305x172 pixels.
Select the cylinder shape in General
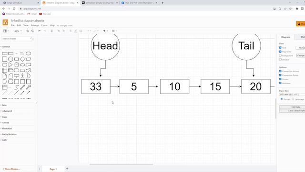click(x=17, y=65)
